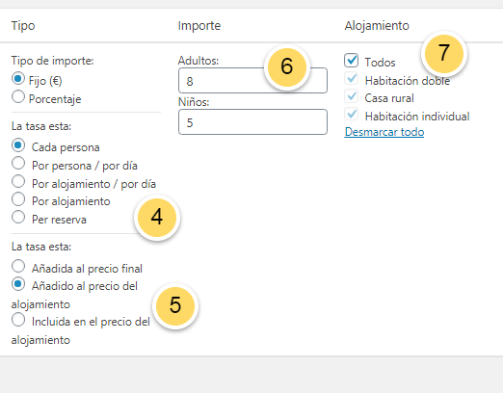Image resolution: width=503 pixels, height=393 pixels.
Task: Toggle the Habitación doble checkbox
Action: [352, 78]
